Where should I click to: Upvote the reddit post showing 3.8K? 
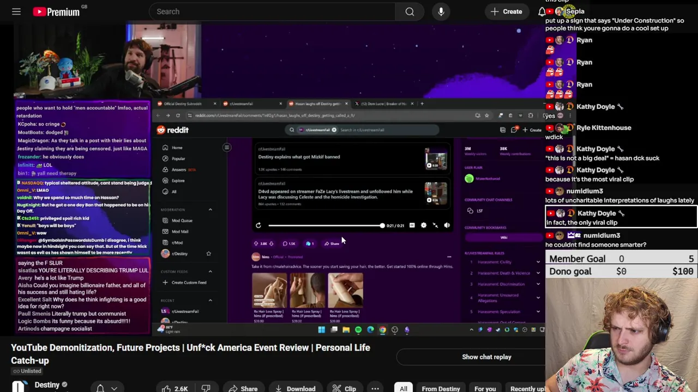point(256,243)
